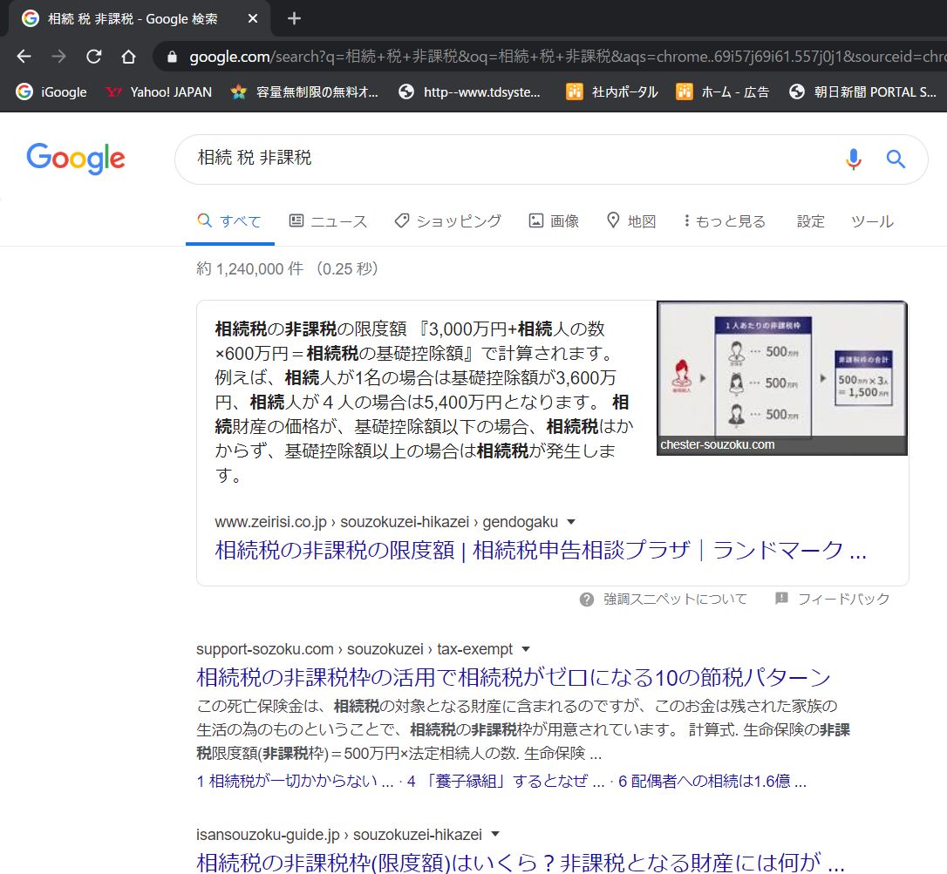This screenshot has width=947, height=874.
Task: Switch to the ニュース tab
Action: pyautogui.click(x=328, y=221)
